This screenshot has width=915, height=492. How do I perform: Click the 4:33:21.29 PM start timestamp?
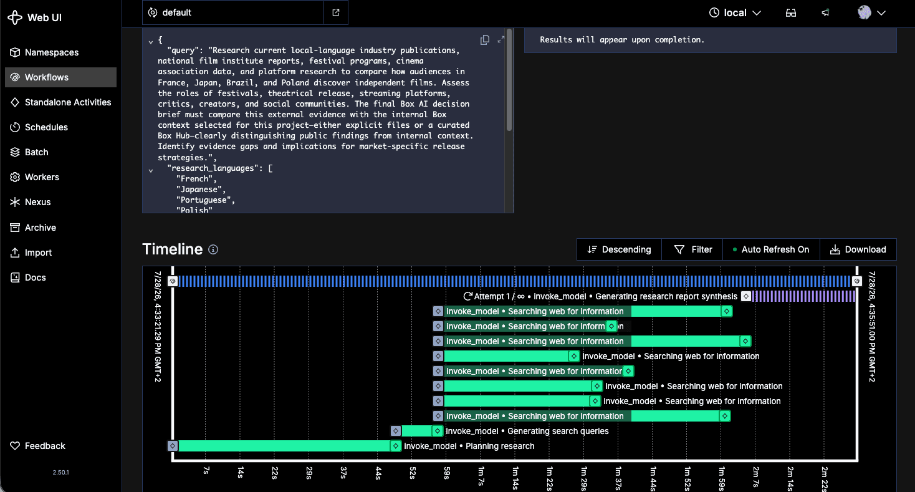point(158,326)
